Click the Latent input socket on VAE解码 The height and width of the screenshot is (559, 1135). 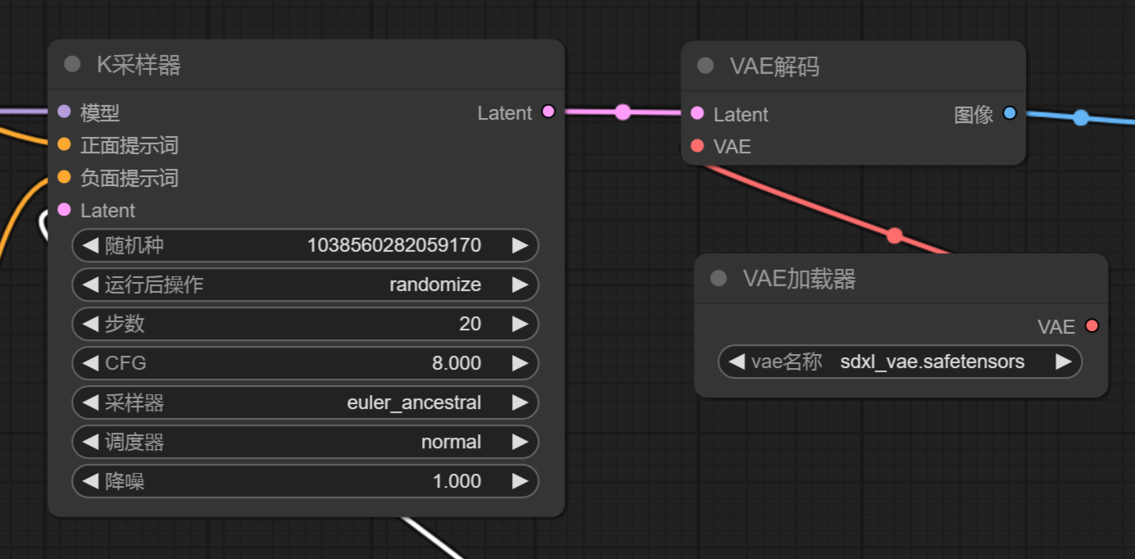(x=697, y=113)
